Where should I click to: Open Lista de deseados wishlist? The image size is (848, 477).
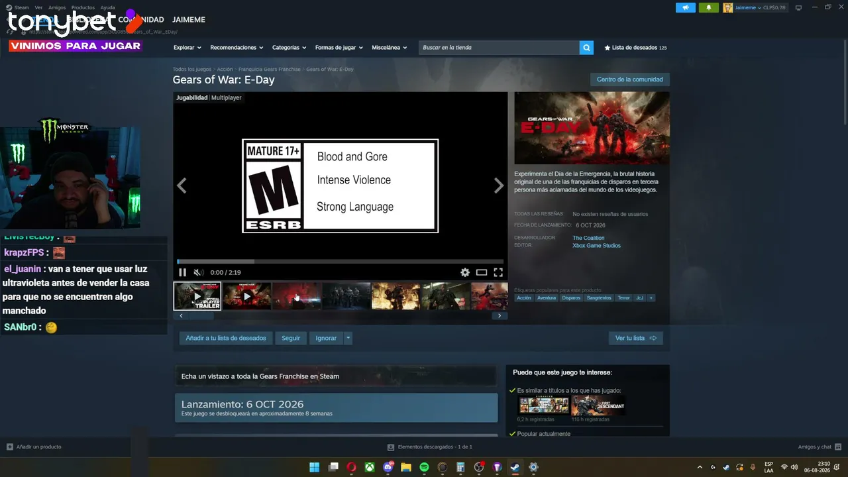pyautogui.click(x=635, y=48)
